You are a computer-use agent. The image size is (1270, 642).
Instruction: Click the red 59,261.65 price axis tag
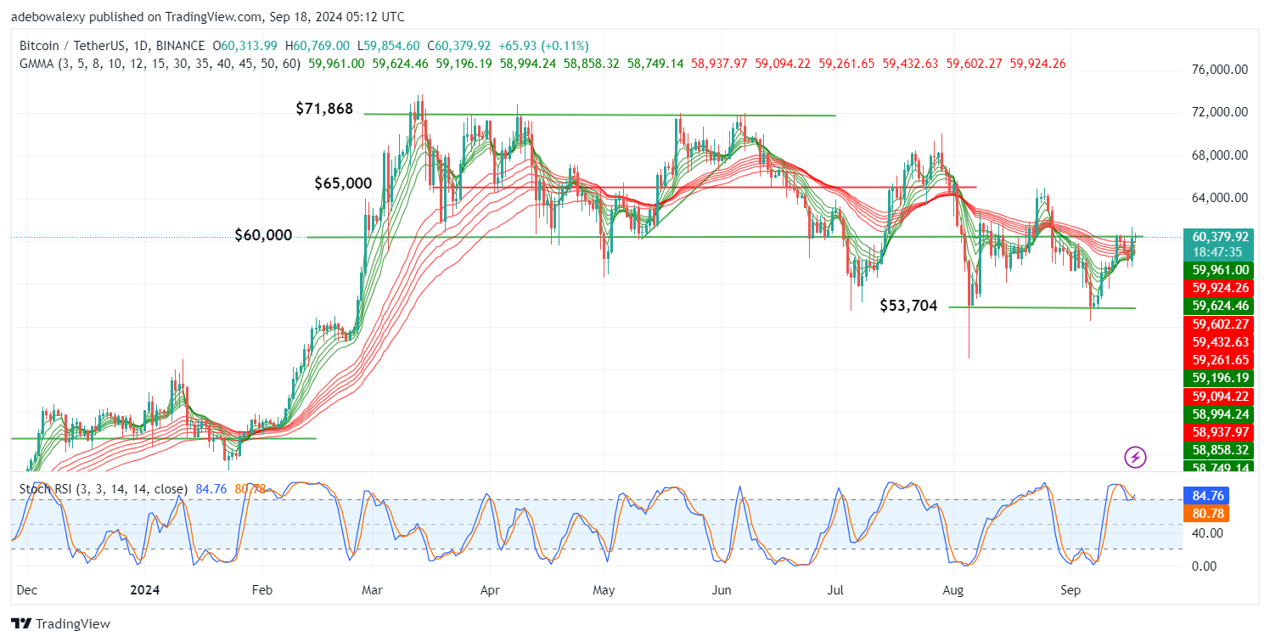[x=1219, y=359]
